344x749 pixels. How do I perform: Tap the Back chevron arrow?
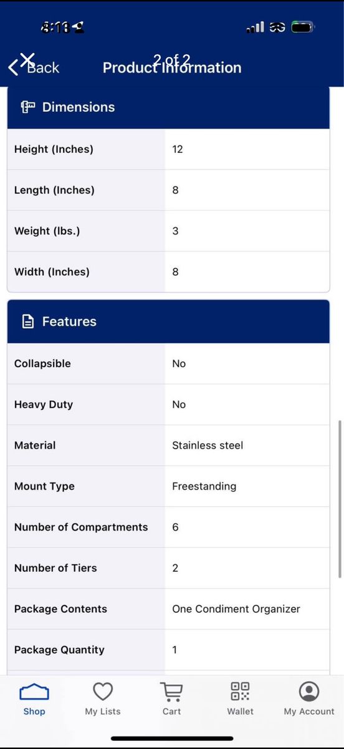(13, 67)
